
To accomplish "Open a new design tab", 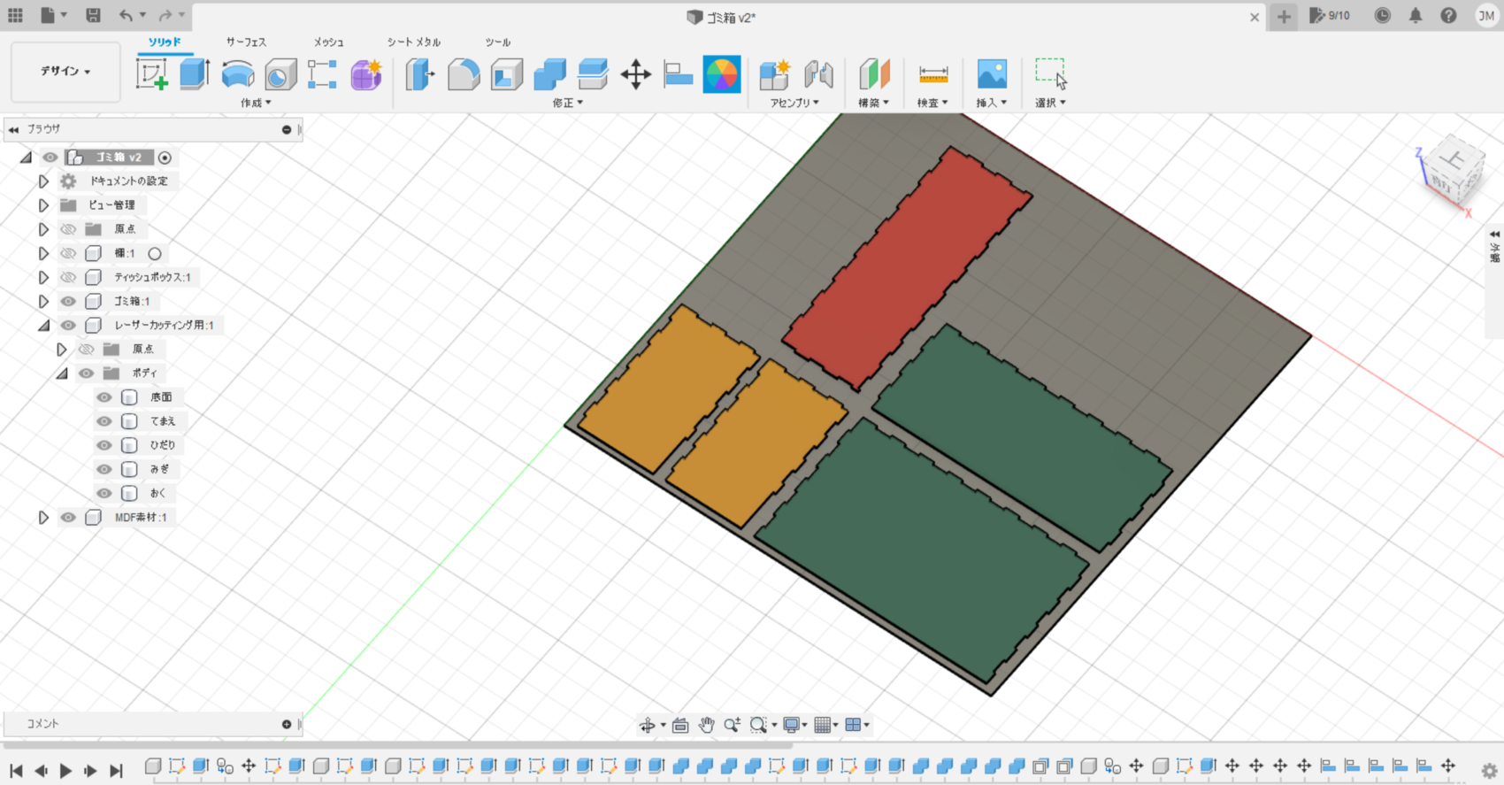I will click(x=1284, y=16).
